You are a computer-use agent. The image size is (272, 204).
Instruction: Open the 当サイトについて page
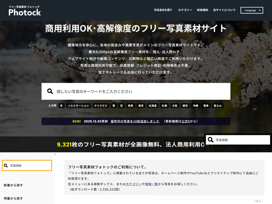click(224, 10)
